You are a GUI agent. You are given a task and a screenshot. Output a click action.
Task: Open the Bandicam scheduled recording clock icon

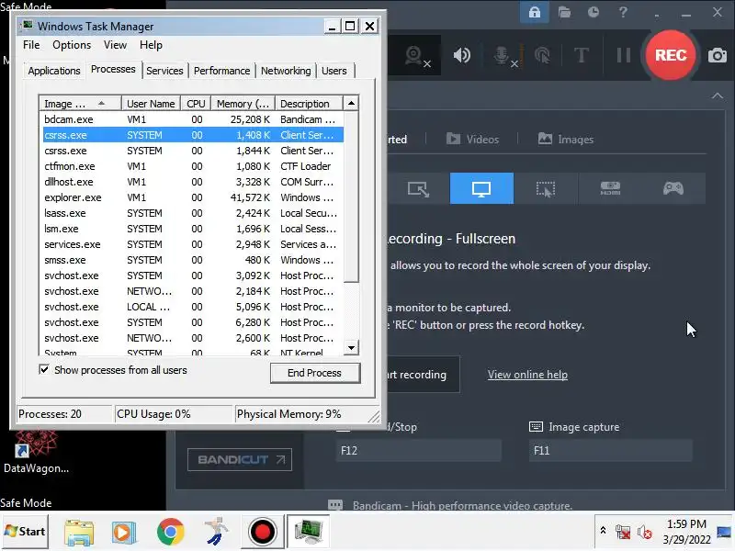pos(594,12)
